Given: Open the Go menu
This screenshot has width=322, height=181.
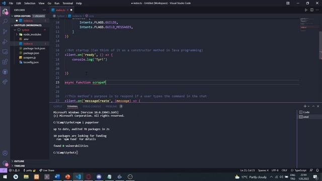Looking at the screenshot, I should 49,4.
